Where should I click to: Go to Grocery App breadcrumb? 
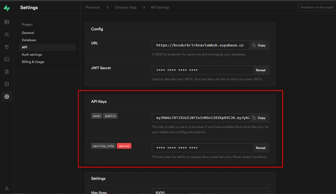[126, 7]
